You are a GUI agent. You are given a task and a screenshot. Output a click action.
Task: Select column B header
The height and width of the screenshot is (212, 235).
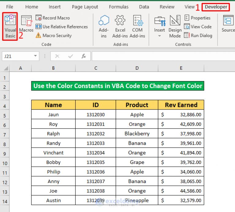point(53,68)
